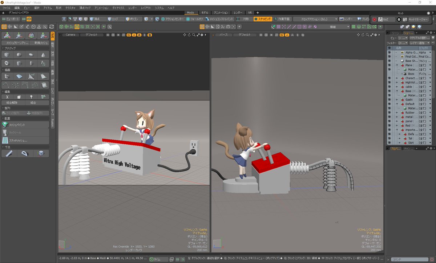Collapse the Plane group in shader tree

click(x=397, y=65)
